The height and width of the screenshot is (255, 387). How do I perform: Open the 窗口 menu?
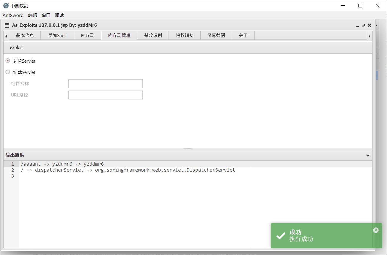click(46, 15)
